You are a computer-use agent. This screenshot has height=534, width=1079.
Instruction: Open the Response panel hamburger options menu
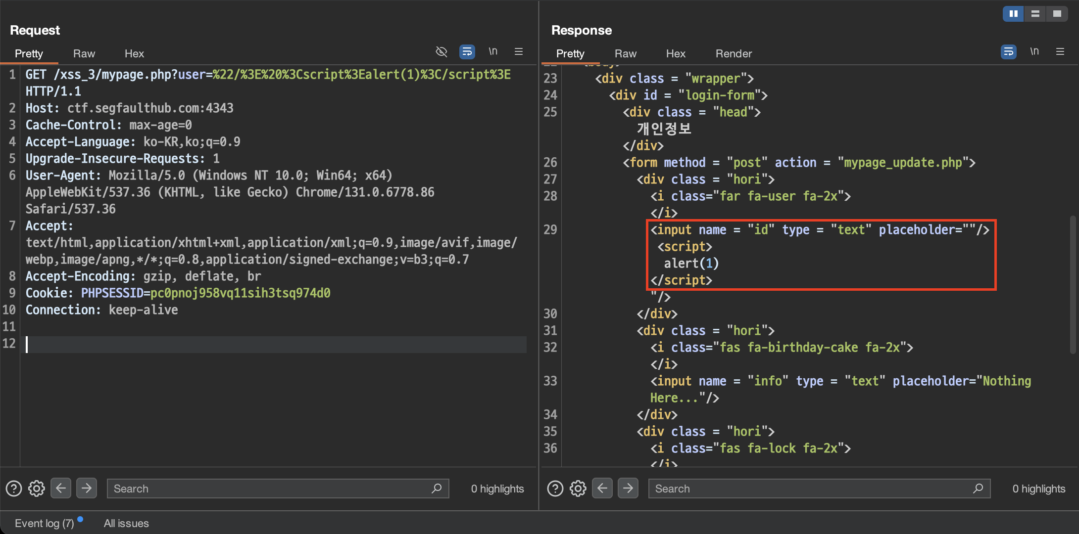pos(1060,51)
